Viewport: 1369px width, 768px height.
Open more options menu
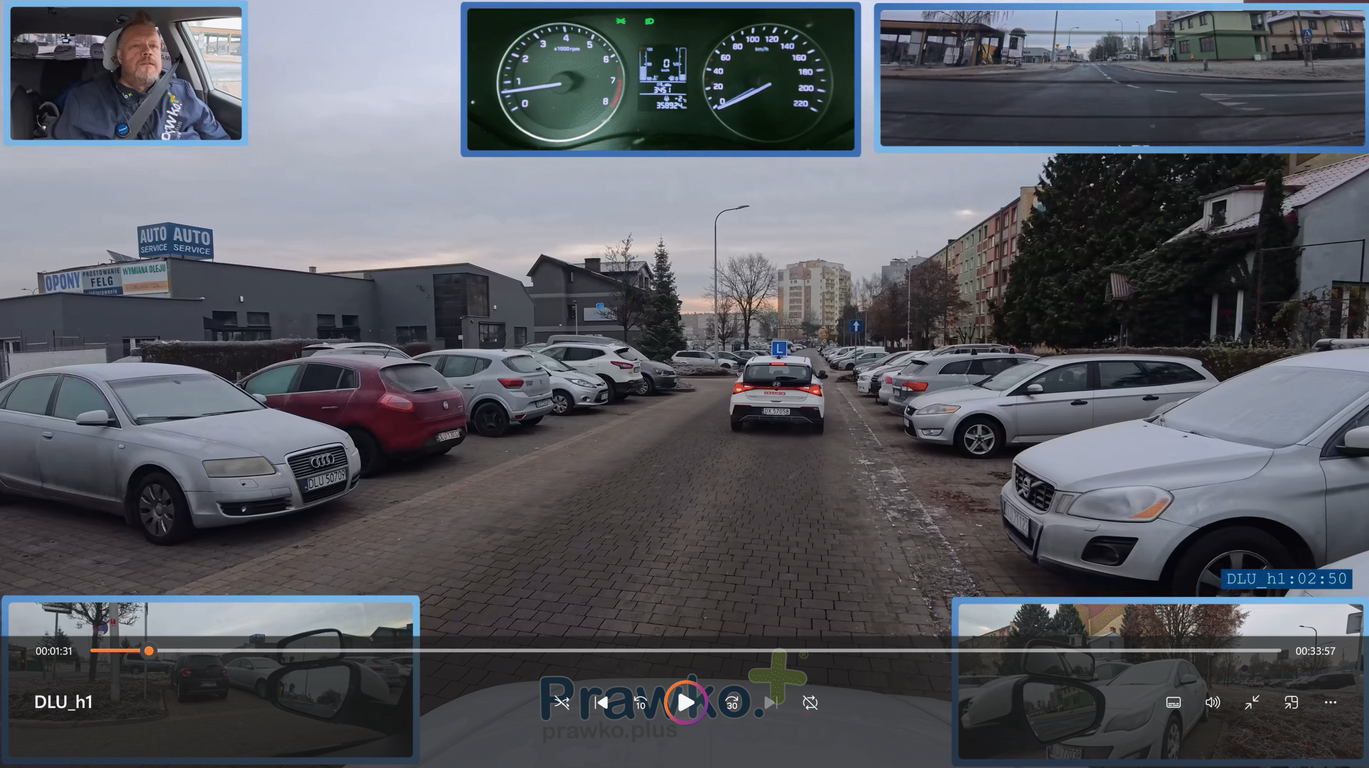1330,703
